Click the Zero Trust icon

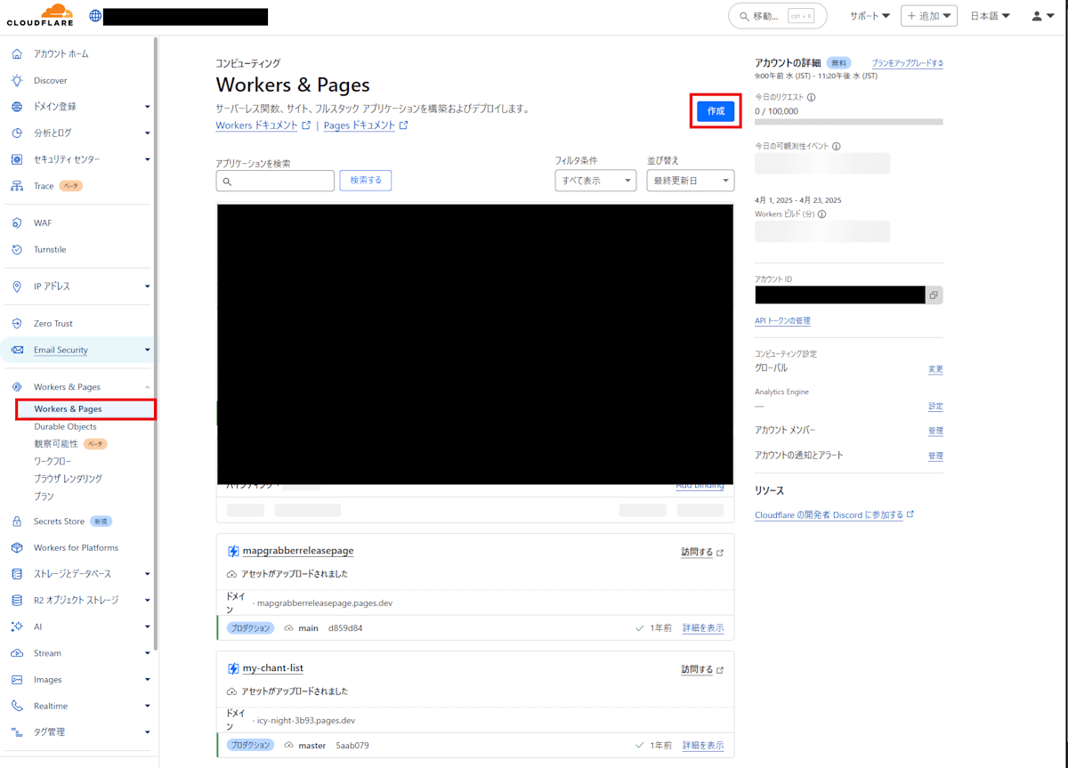point(17,323)
